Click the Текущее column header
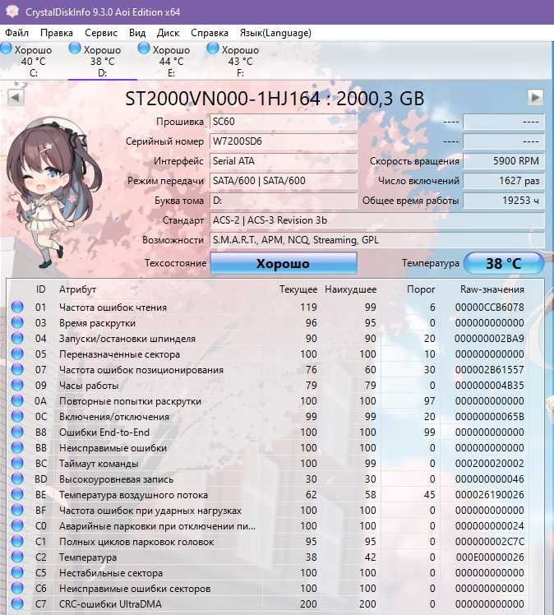This screenshot has height=615, width=554. click(x=298, y=289)
